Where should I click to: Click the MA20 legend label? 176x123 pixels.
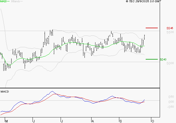pos(3,1)
